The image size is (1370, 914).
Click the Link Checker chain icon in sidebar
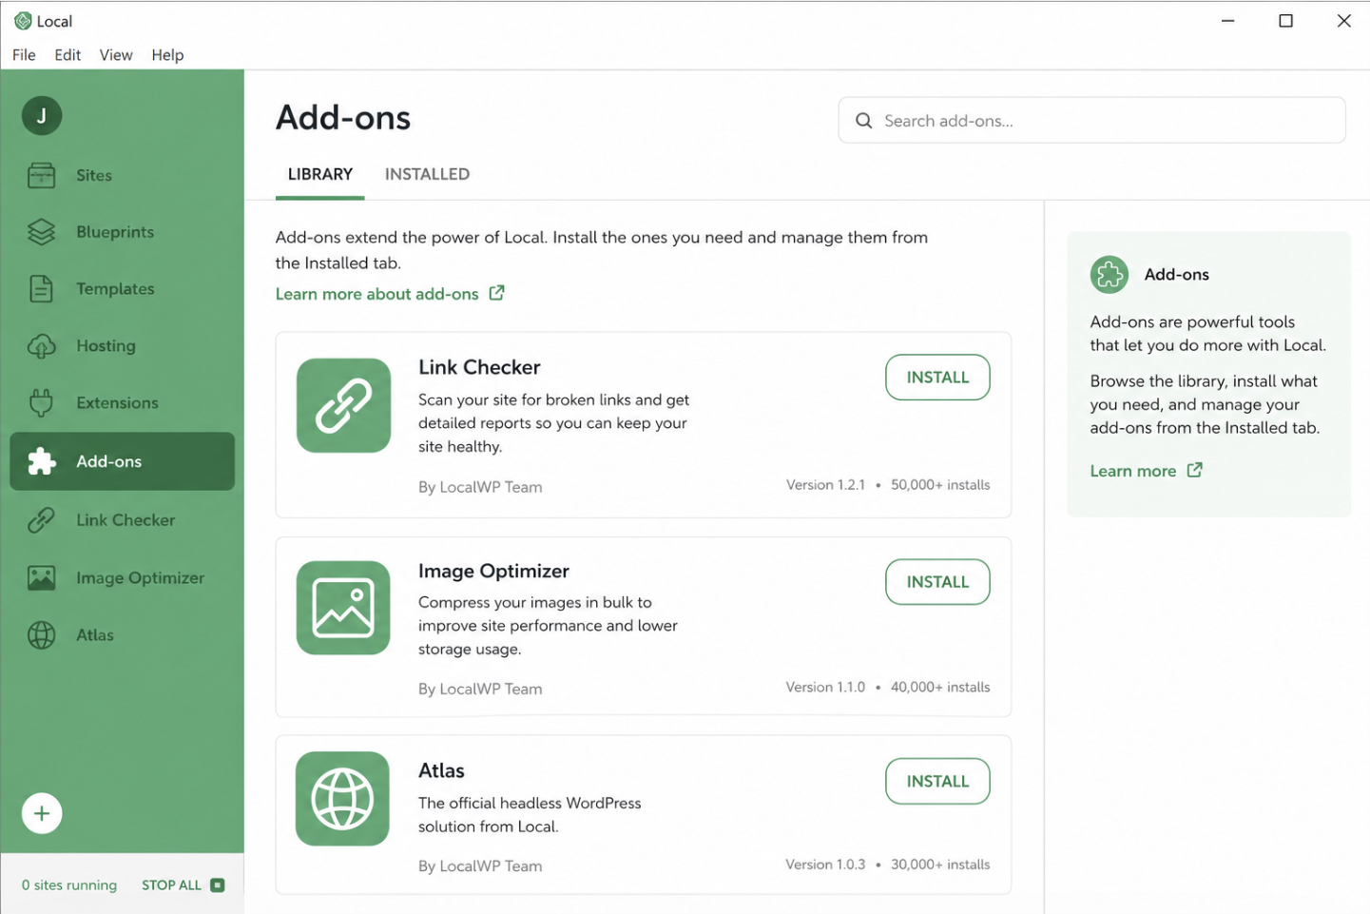click(x=42, y=520)
